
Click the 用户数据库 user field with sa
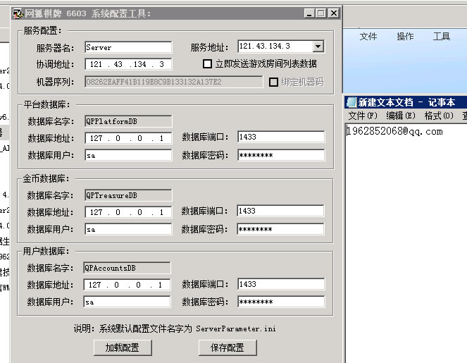pyautogui.click(x=126, y=302)
